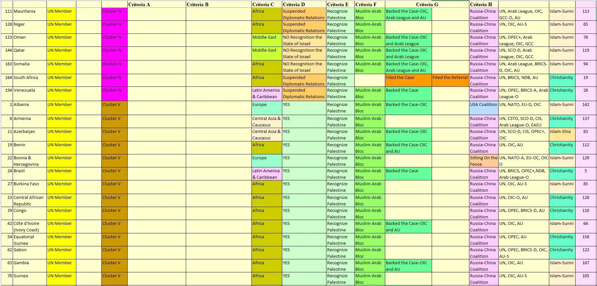Click the Benin country cell
The width and height of the screenshot is (597, 286).
coord(30,148)
